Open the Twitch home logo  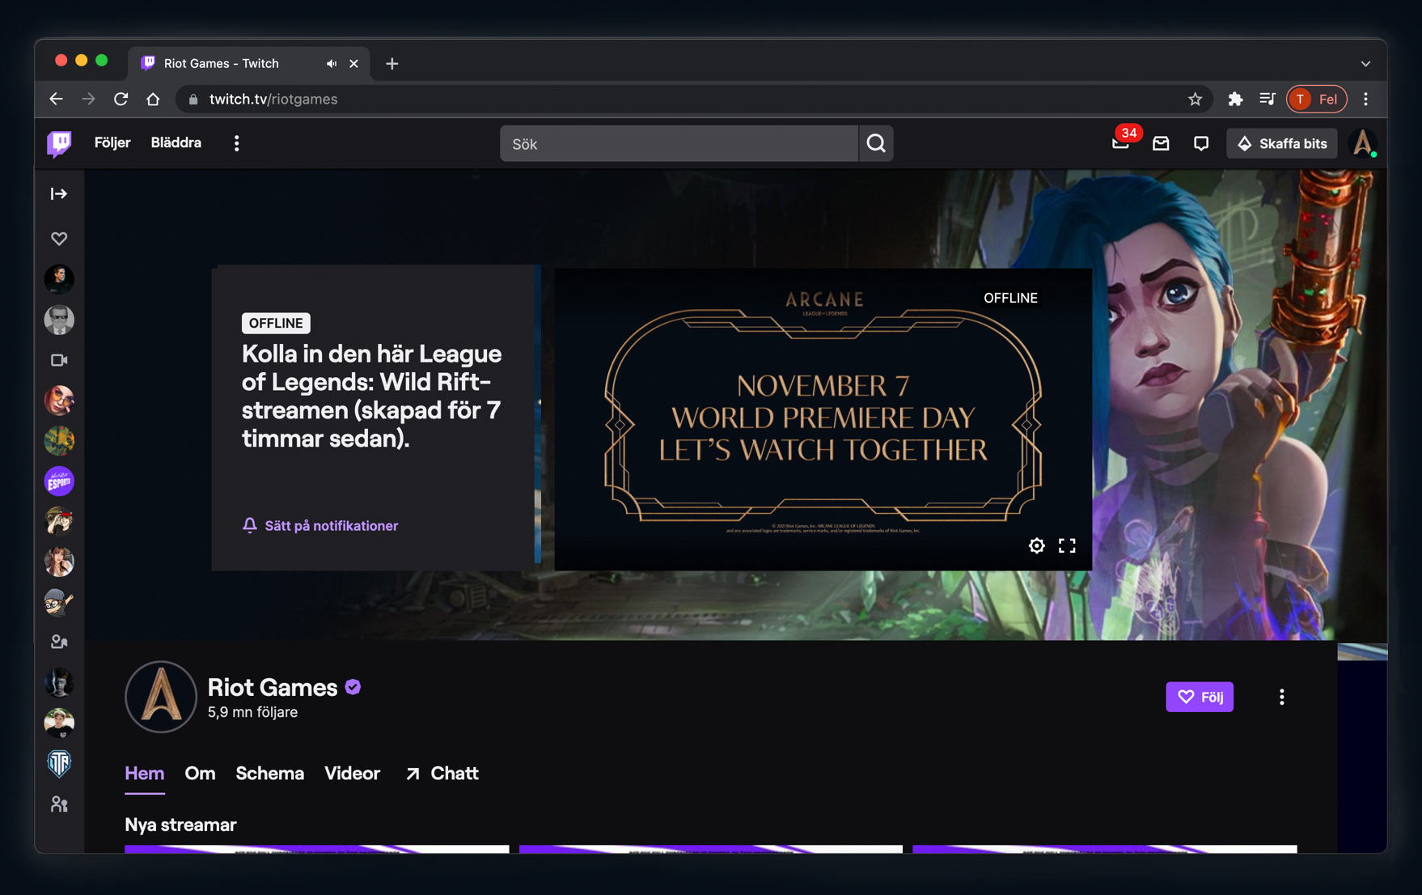pyautogui.click(x=57, y=143)
